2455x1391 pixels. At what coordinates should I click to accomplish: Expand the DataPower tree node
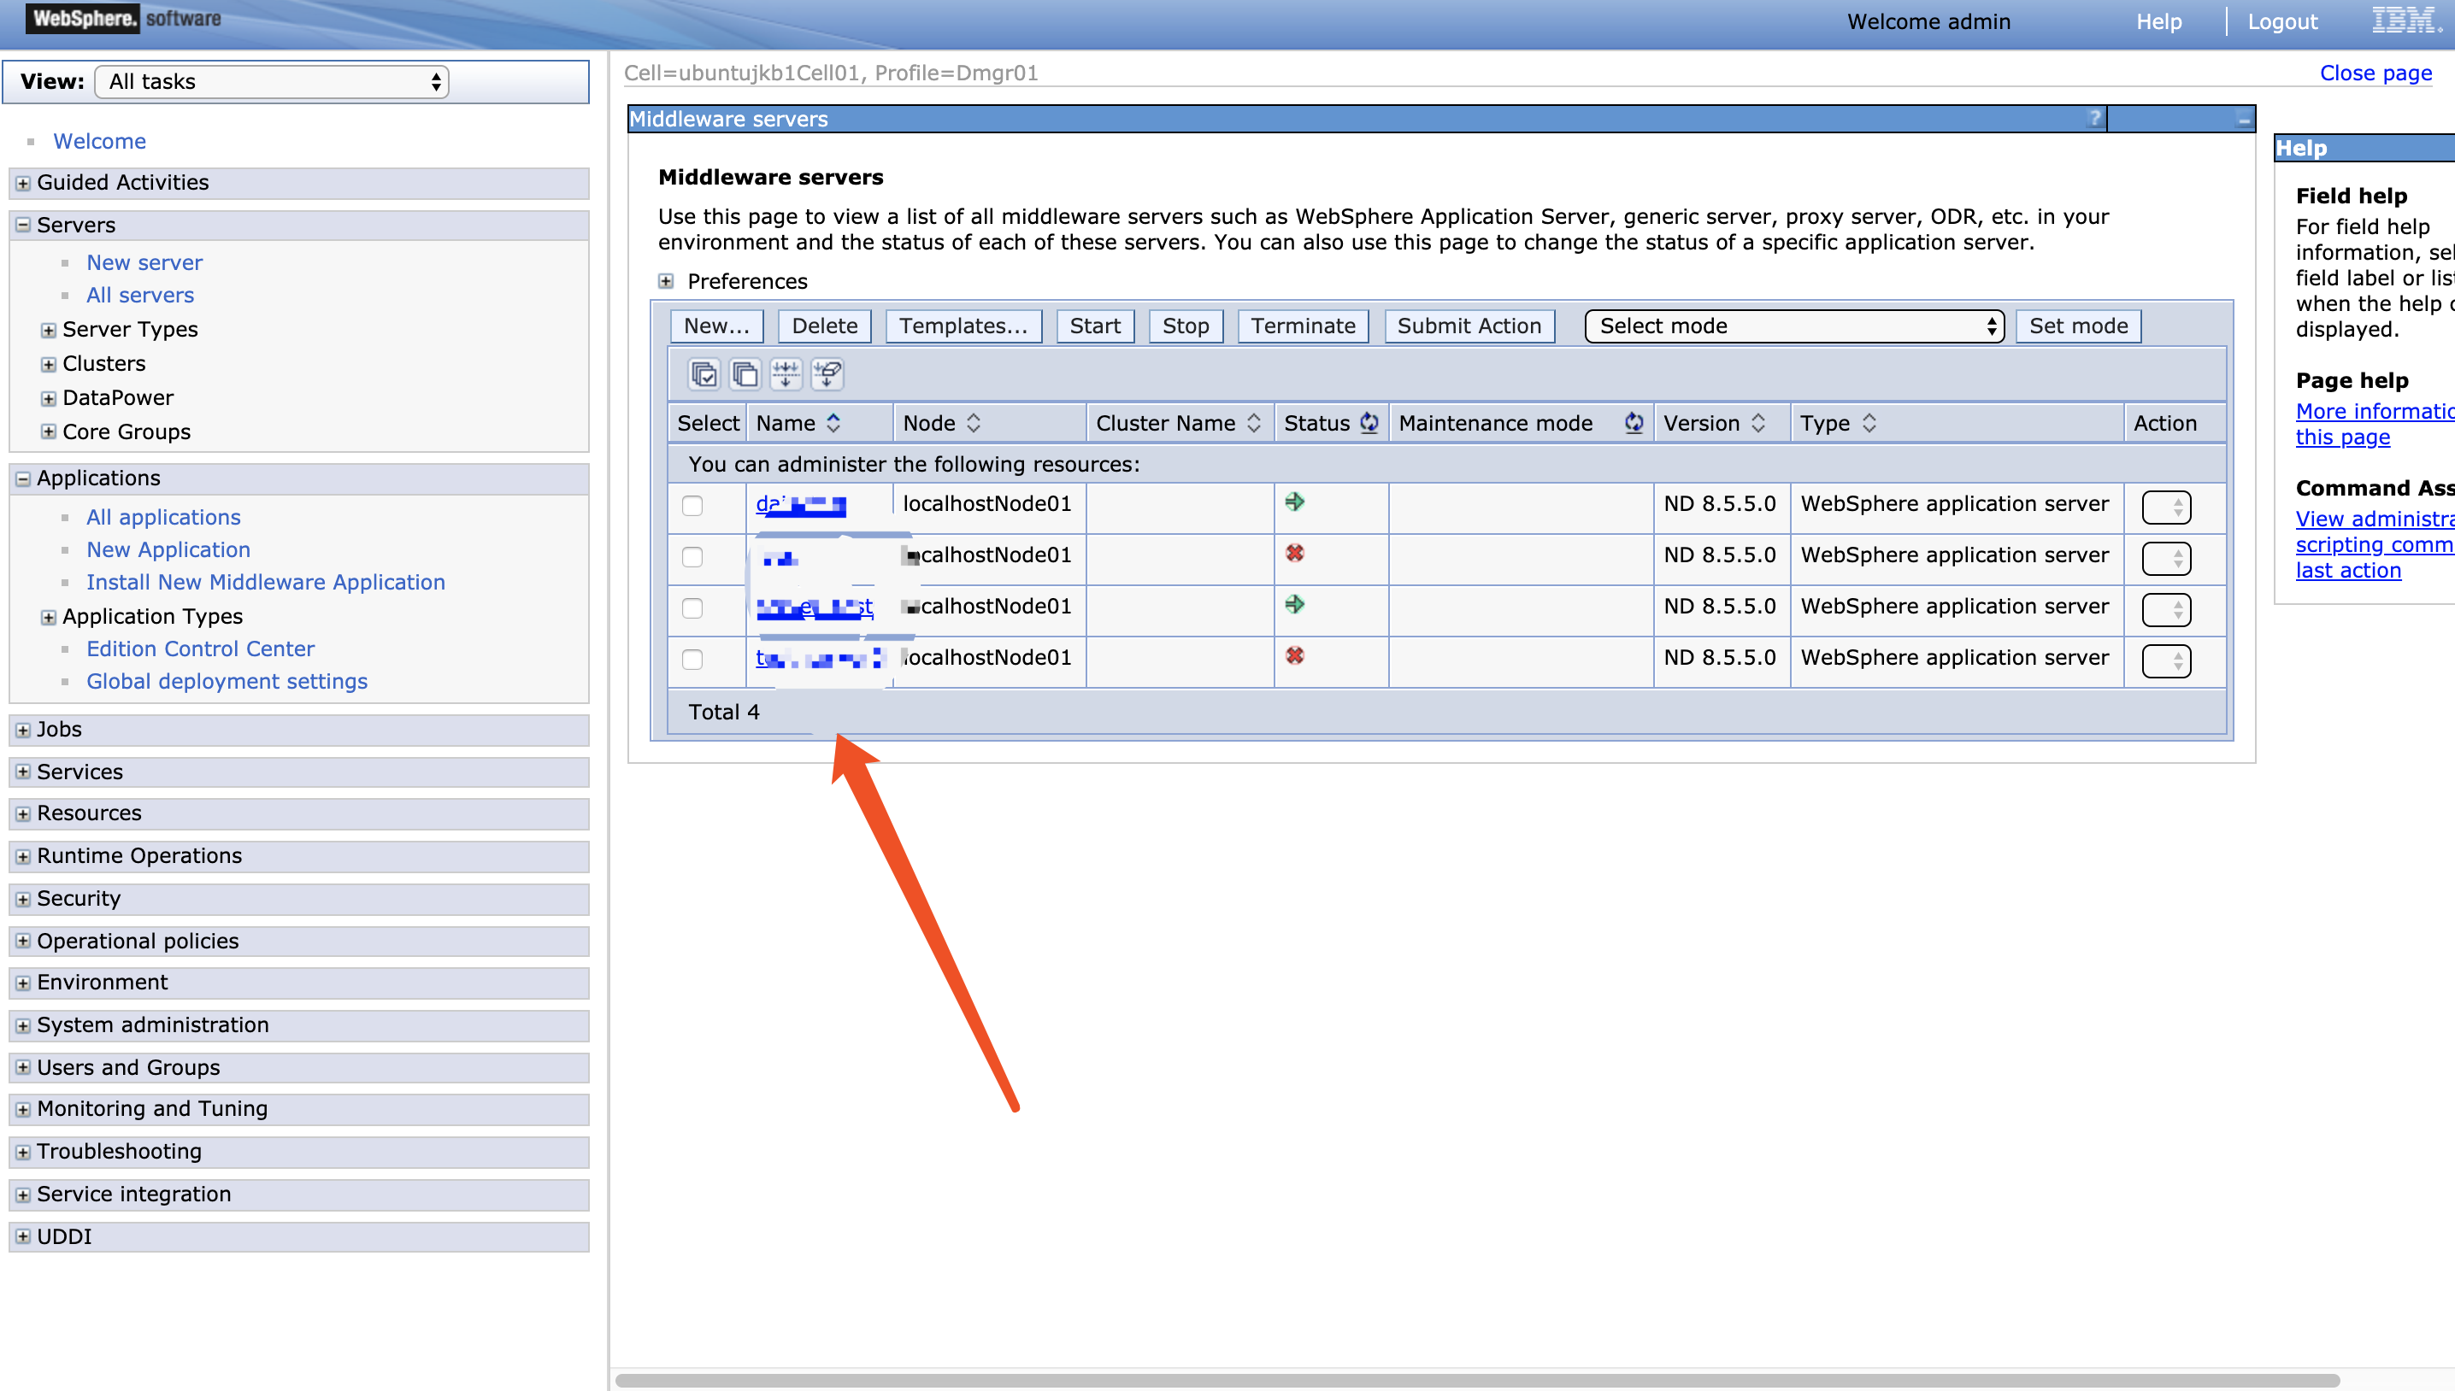(49, 399)
